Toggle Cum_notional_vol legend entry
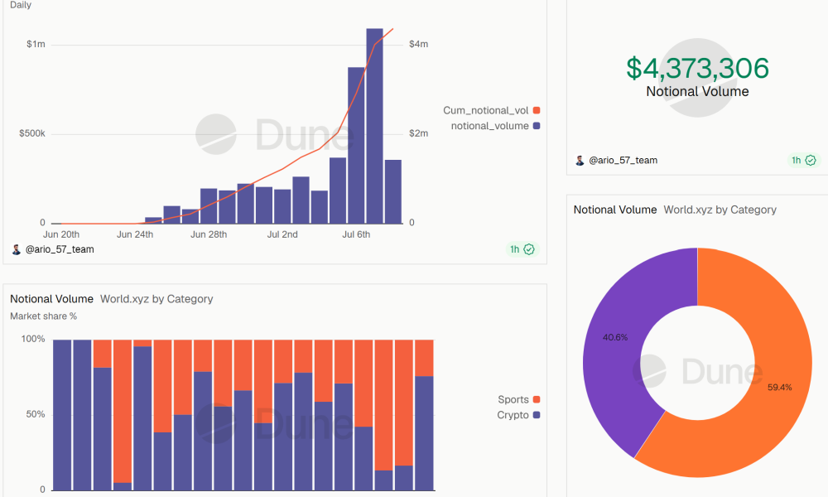 click(491, 110)
